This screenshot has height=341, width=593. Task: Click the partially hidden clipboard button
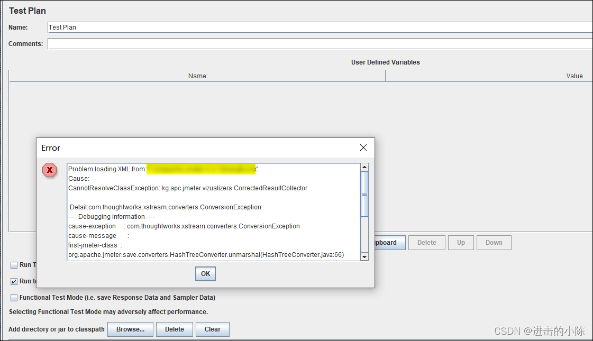pyautogui.click(x=390, y=243)
